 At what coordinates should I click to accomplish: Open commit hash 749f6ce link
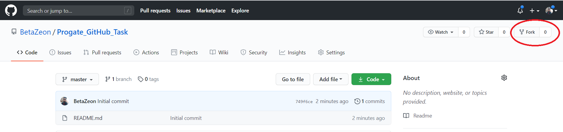point(304,102)
